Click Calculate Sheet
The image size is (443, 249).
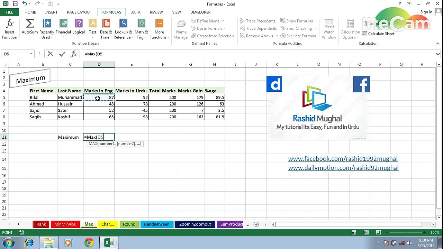(378, 34)
